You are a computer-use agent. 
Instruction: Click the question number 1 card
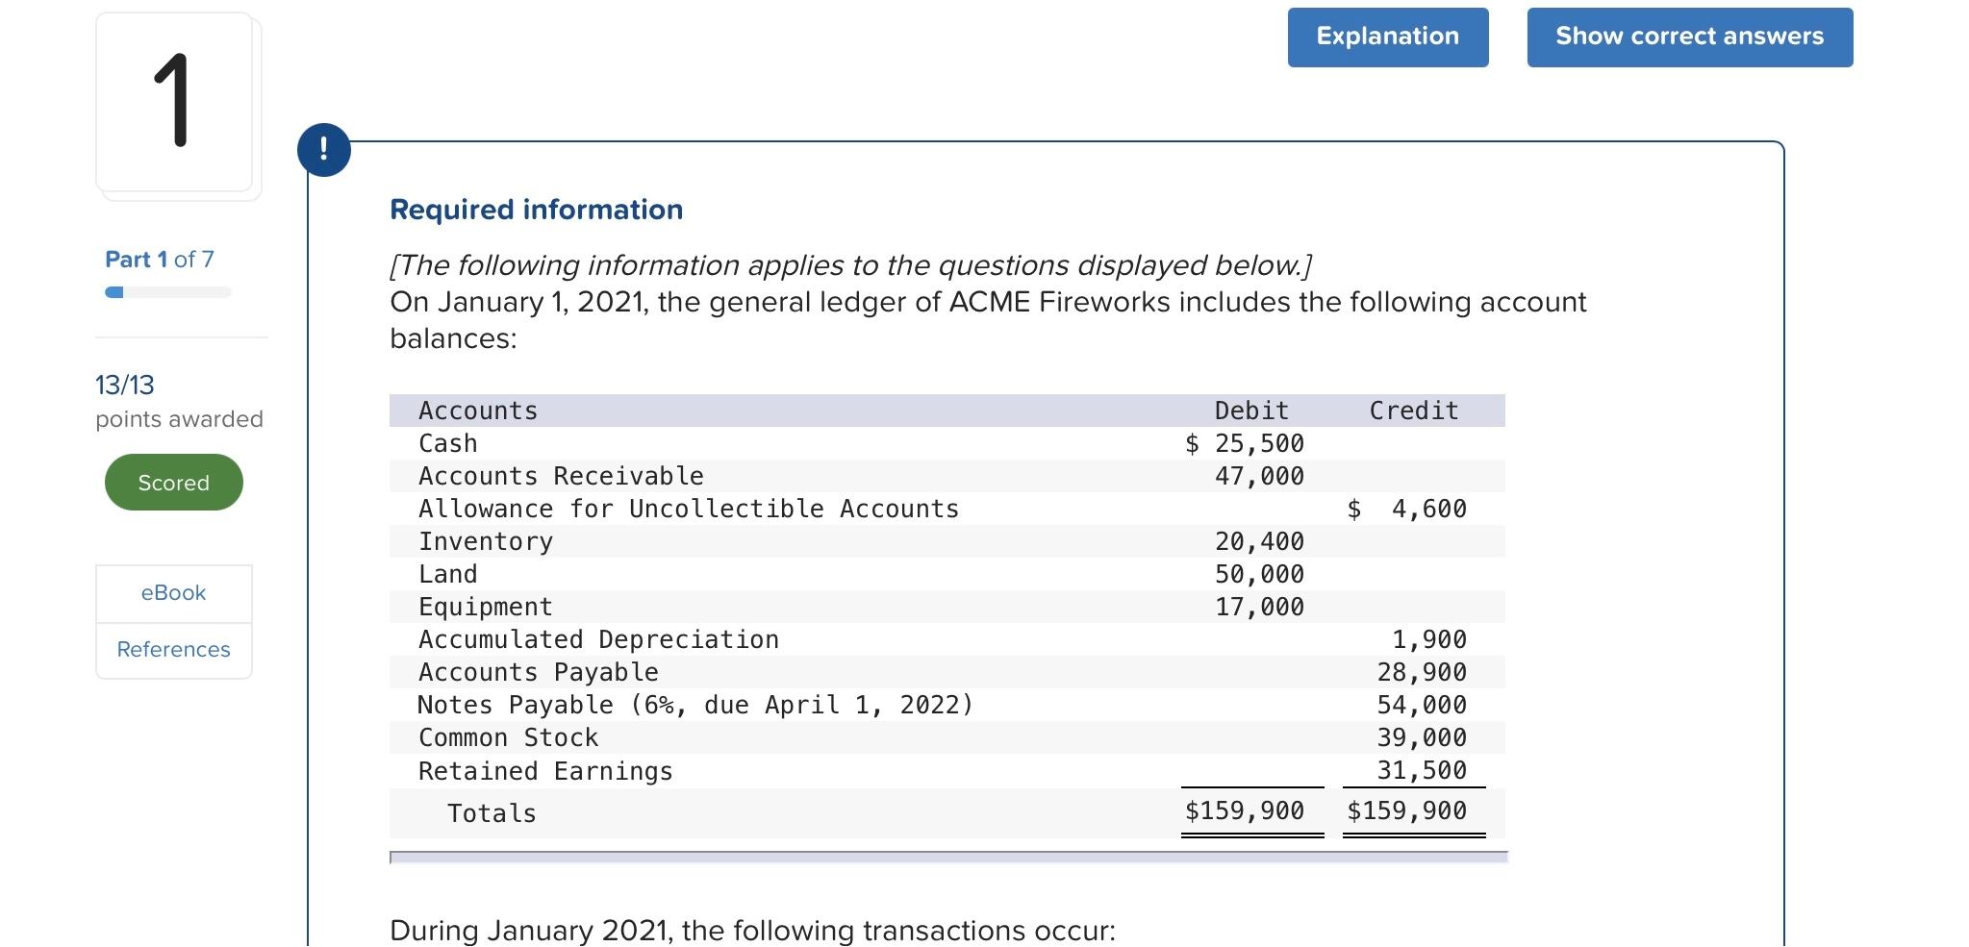click(176, 104)
